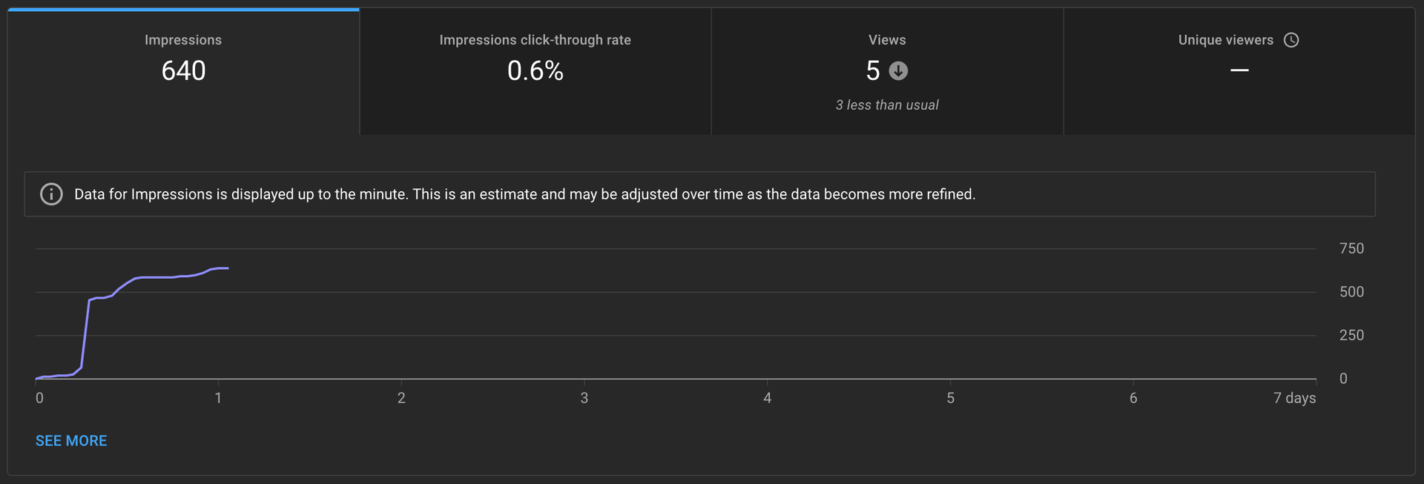Click the 750 y-axis label
Image resolution: width=1424 pixels, height=484 pixels.
tap(1351, 248)
